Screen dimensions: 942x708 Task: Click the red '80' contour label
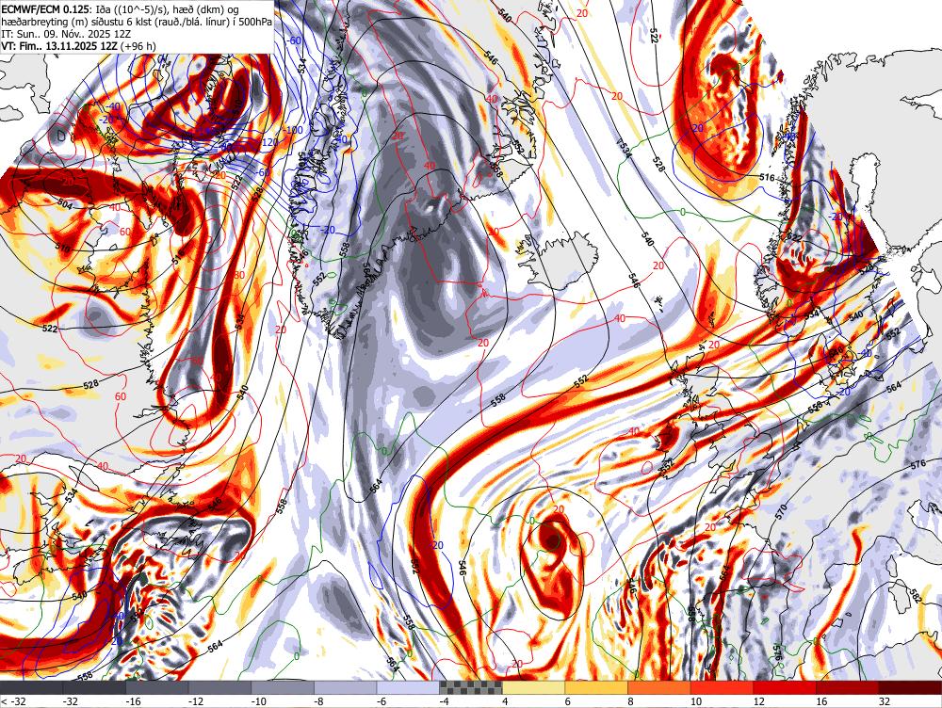point(239,275)
